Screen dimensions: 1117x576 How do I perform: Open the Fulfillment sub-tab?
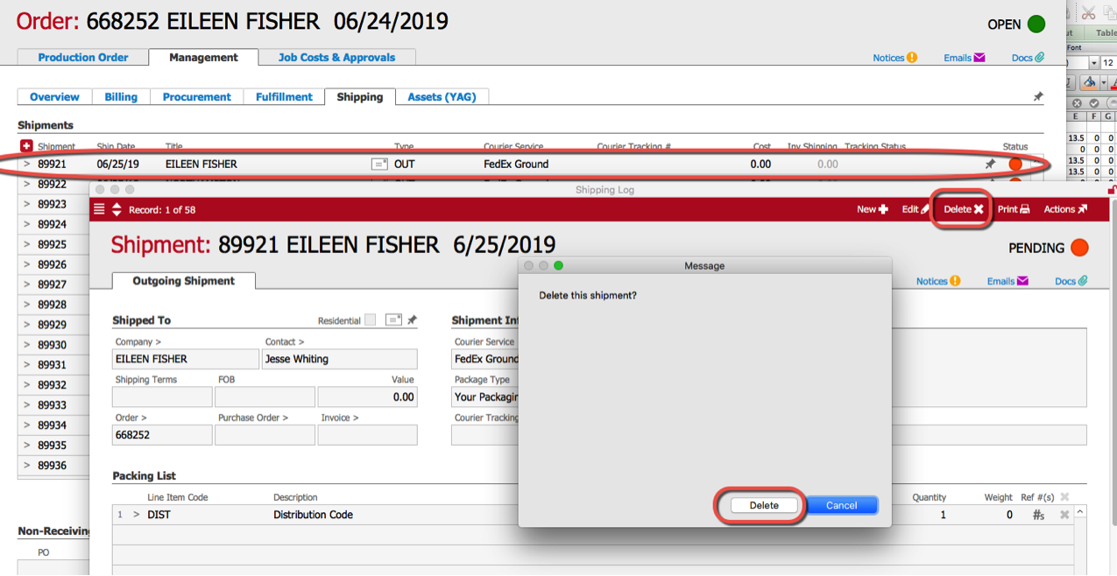[284, 96]
